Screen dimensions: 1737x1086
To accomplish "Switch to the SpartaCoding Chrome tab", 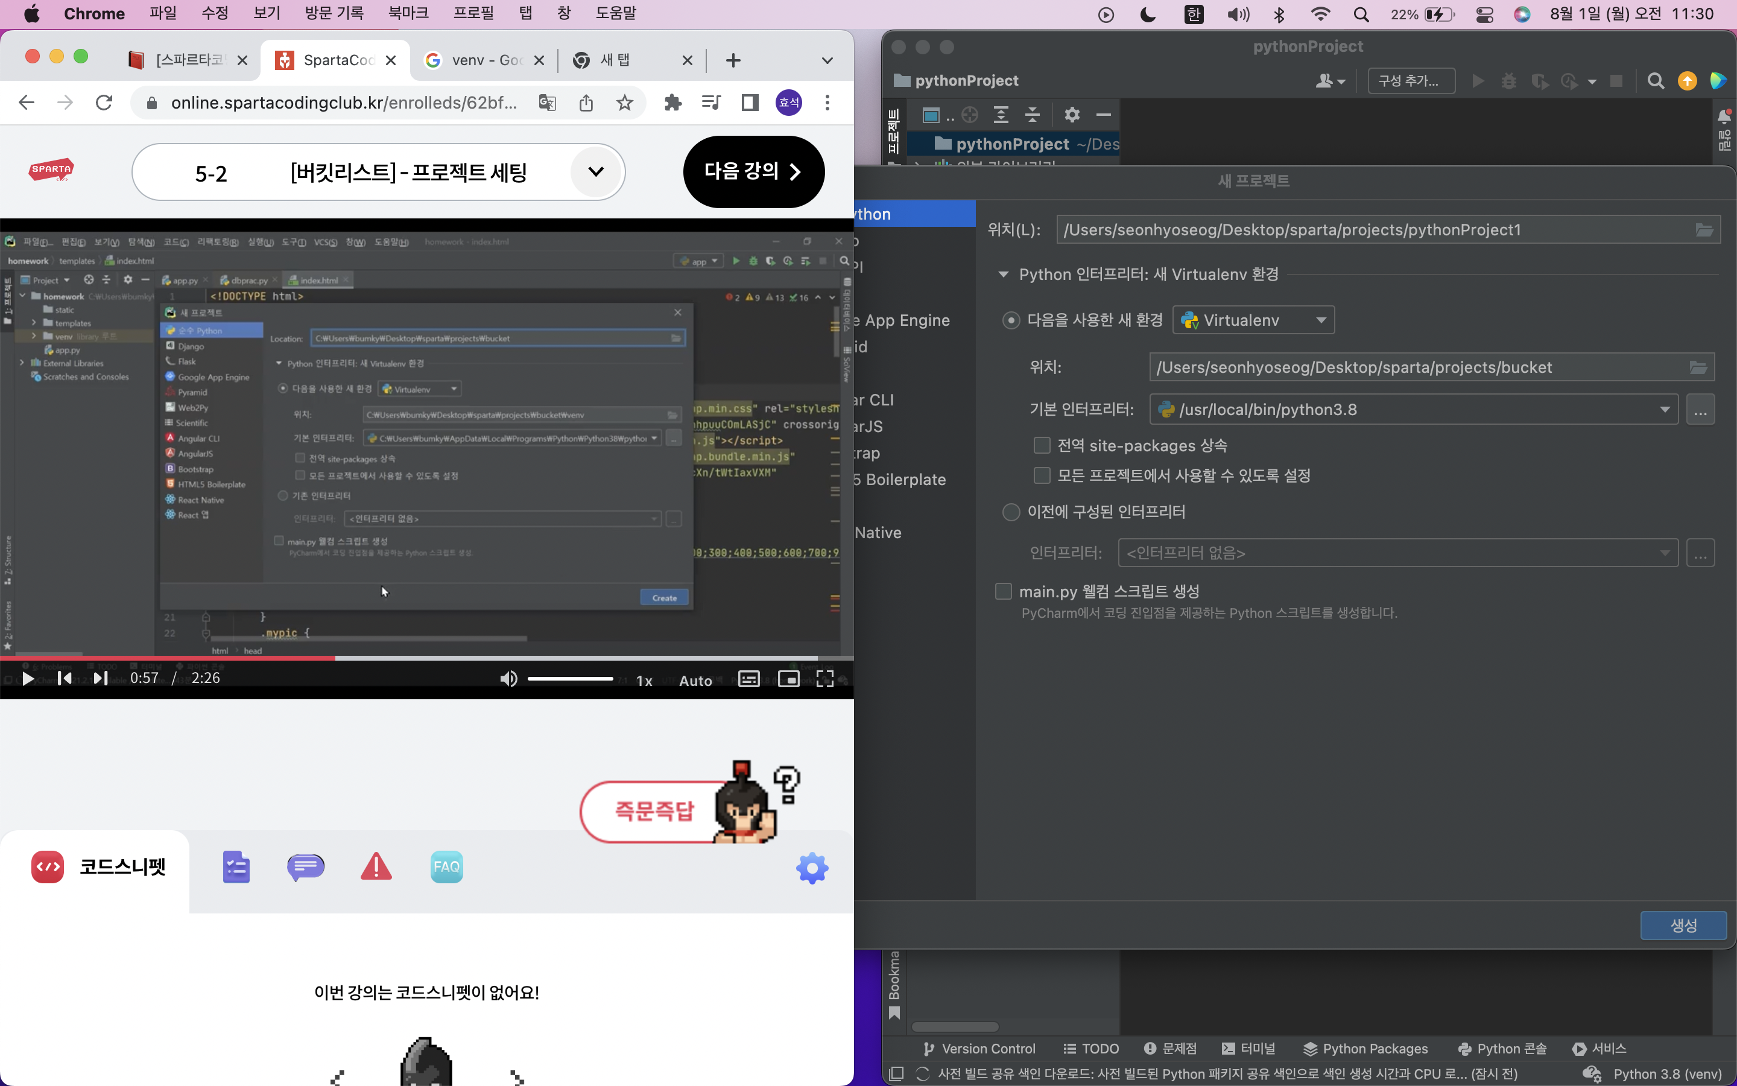I will point(336,60).
